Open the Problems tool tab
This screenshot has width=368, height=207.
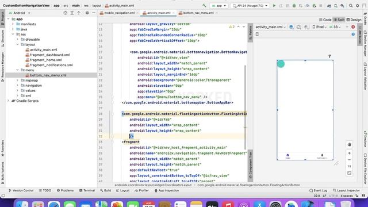(65, 190)
